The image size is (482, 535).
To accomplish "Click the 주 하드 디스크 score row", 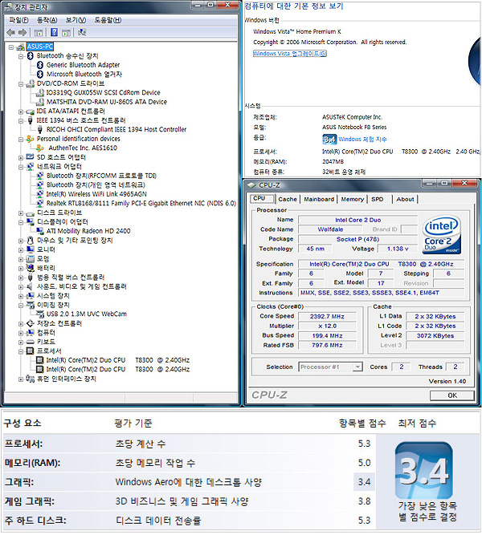I will click(x=189, y=521).
